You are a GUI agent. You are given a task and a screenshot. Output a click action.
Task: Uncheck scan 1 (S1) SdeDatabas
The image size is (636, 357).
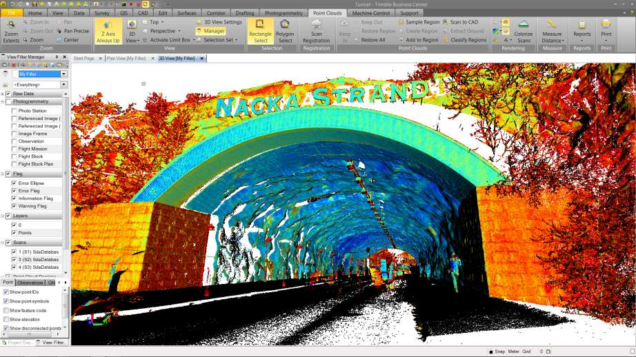[x=14, y=252]
